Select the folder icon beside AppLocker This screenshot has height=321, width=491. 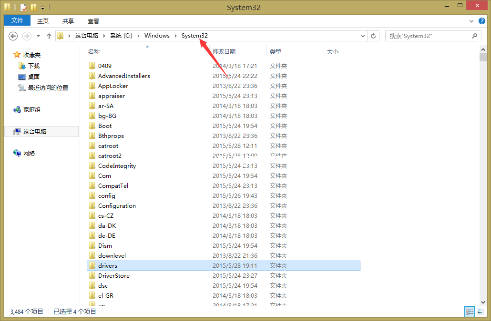point(92,86)
